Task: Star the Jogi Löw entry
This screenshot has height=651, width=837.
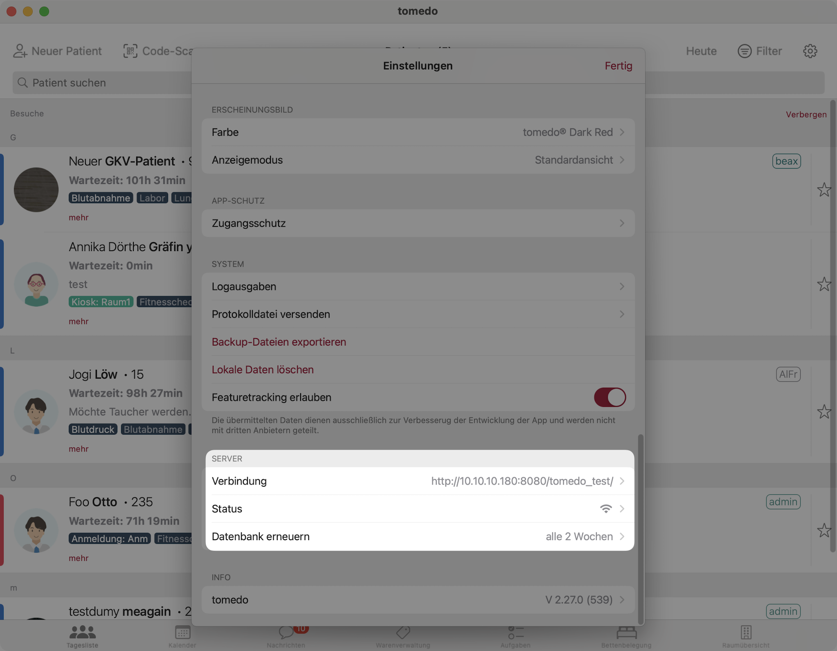Action: pyautogui.click(x=824, y=412)
